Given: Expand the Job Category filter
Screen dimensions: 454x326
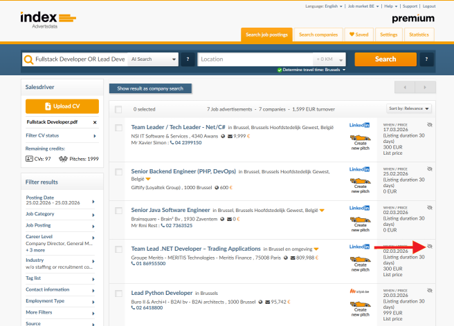Looking at the screenshot, I should (x=60, y=214).
